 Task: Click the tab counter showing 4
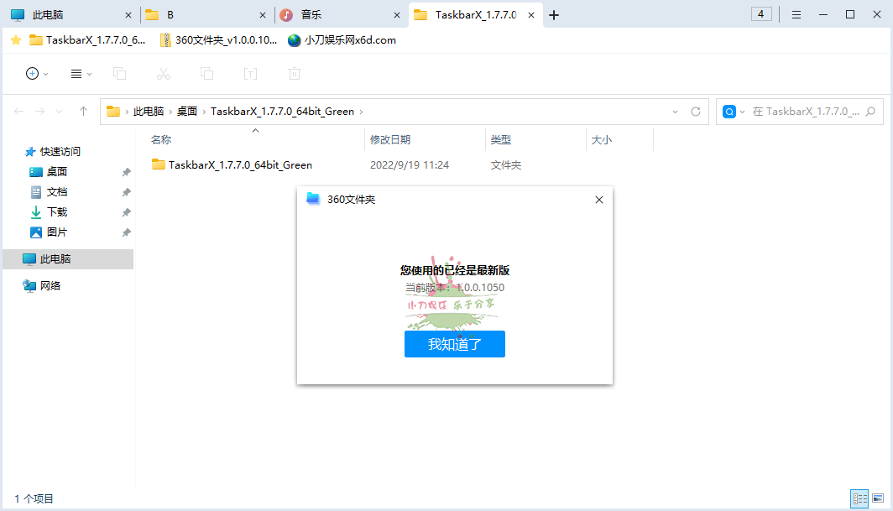pyautogui.click(x=760, y=14)
